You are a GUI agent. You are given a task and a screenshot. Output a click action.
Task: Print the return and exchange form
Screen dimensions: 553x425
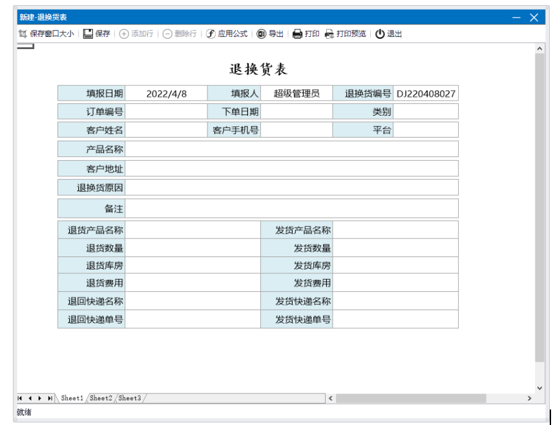(x=297, y=34)
